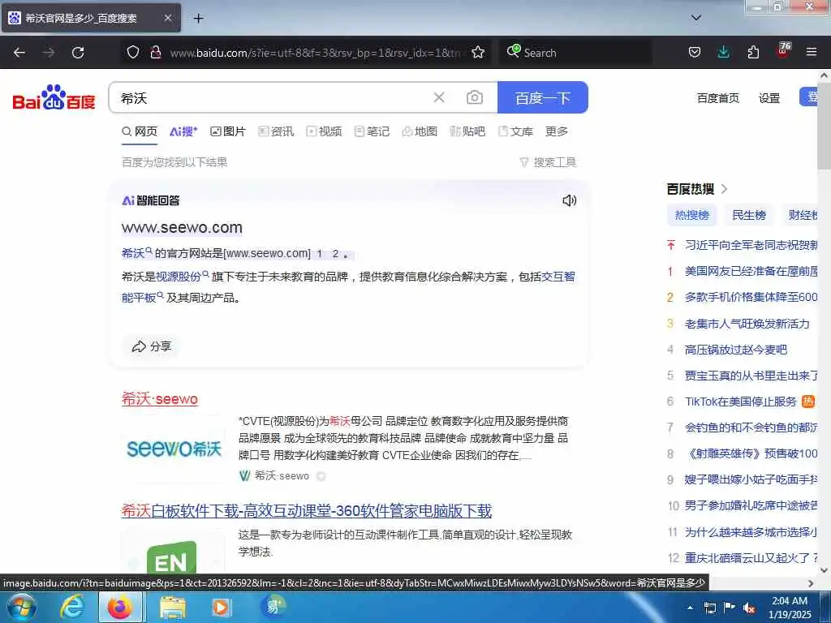Open the media player taskbar icon
This screenshot has width=831, height=623.
point(221,607)
